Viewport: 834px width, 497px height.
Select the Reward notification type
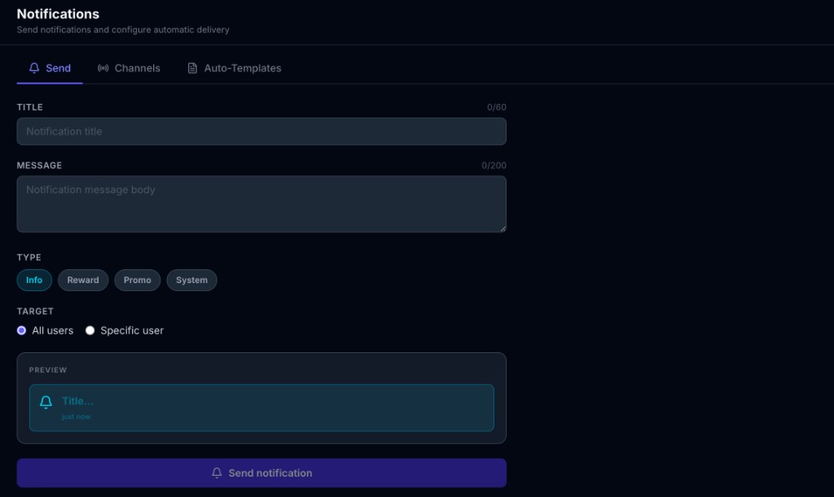(82, 280)
